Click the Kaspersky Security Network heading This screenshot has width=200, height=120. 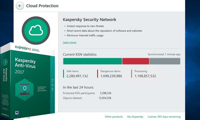(89, 20)
